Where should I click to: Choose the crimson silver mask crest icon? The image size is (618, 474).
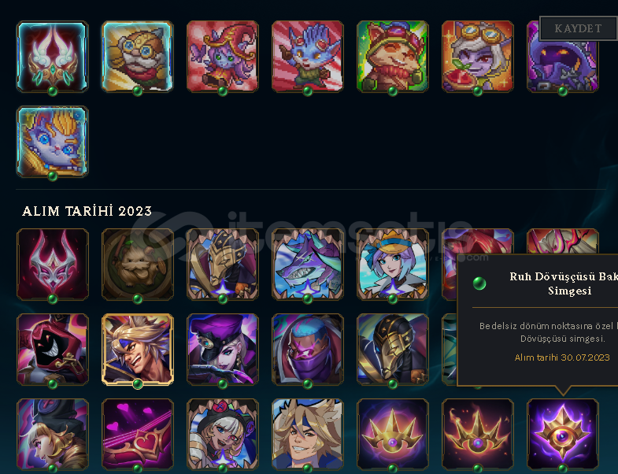coord(52,265)
